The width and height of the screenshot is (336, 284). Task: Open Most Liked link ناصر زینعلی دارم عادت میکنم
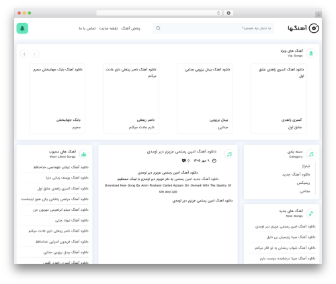click(x=58, y=231)
